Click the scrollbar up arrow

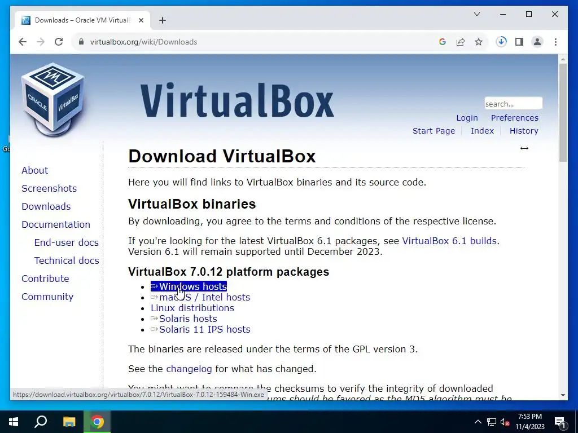tap(563, 59)
